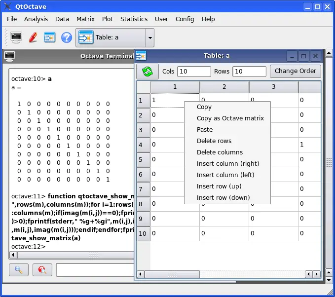
Task: Select column header 3 in table
Action: [x=273, y=87]
